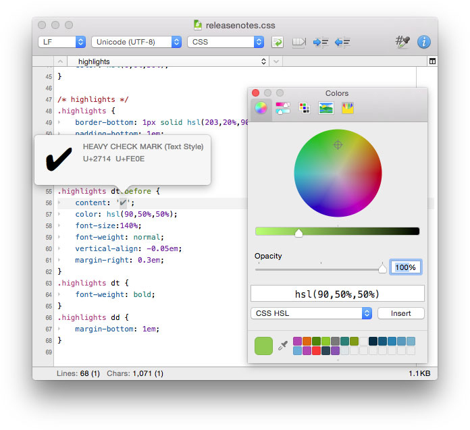Screen dimensions: 470x430
Task: Click the brightness slider handle
Action: click(x=298, y=233)
